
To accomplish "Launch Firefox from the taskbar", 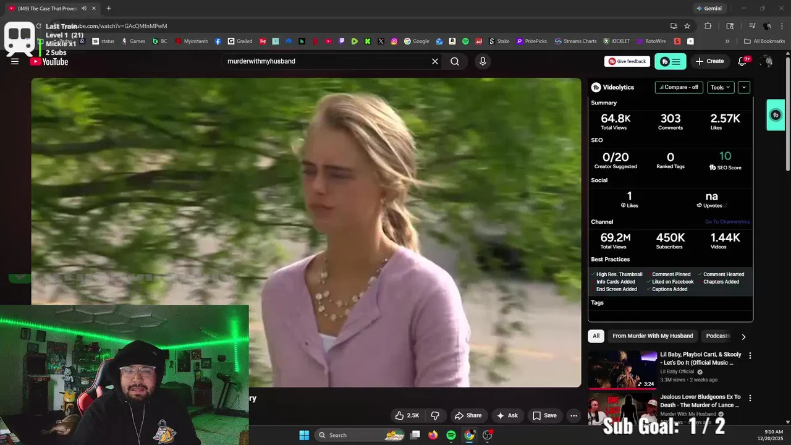I will 433,435.
